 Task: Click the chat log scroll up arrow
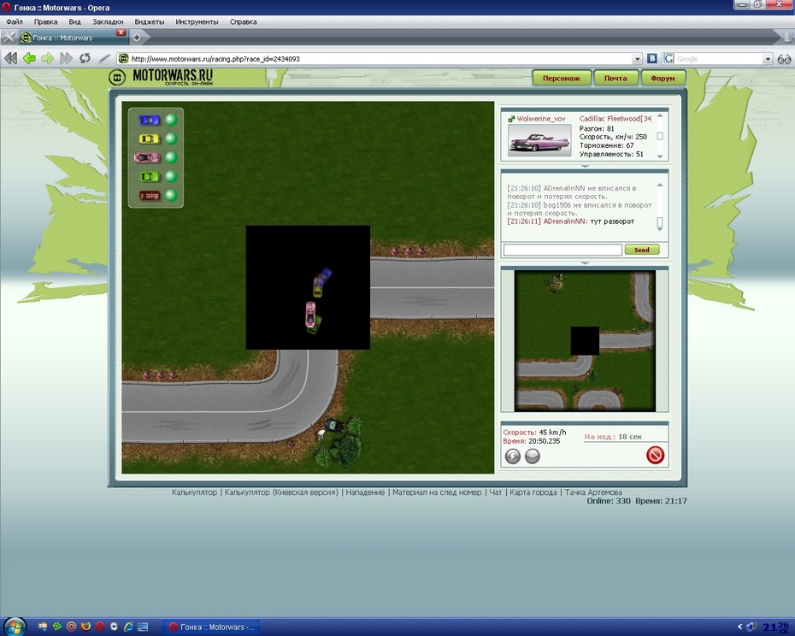(x=660, y=185)
